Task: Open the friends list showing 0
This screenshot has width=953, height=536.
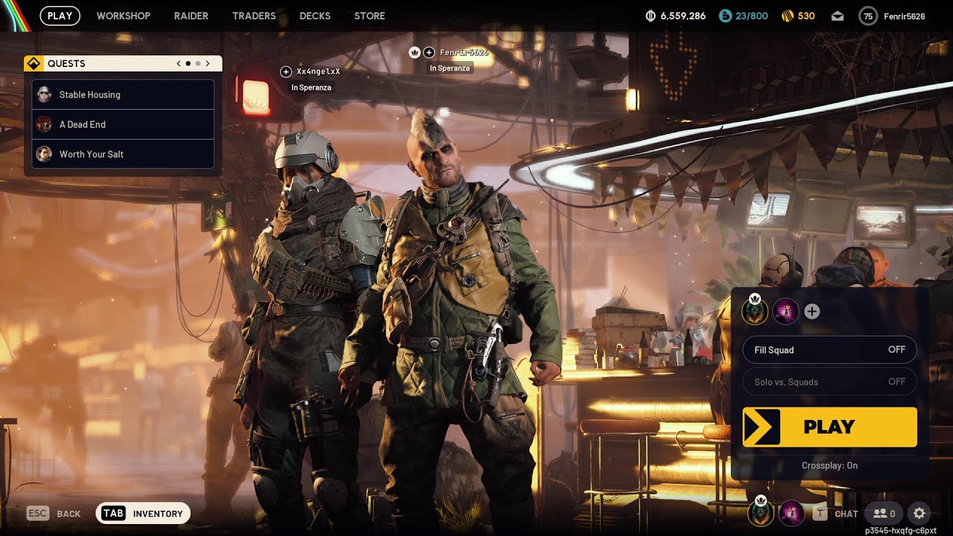Action: coord(885,513)
